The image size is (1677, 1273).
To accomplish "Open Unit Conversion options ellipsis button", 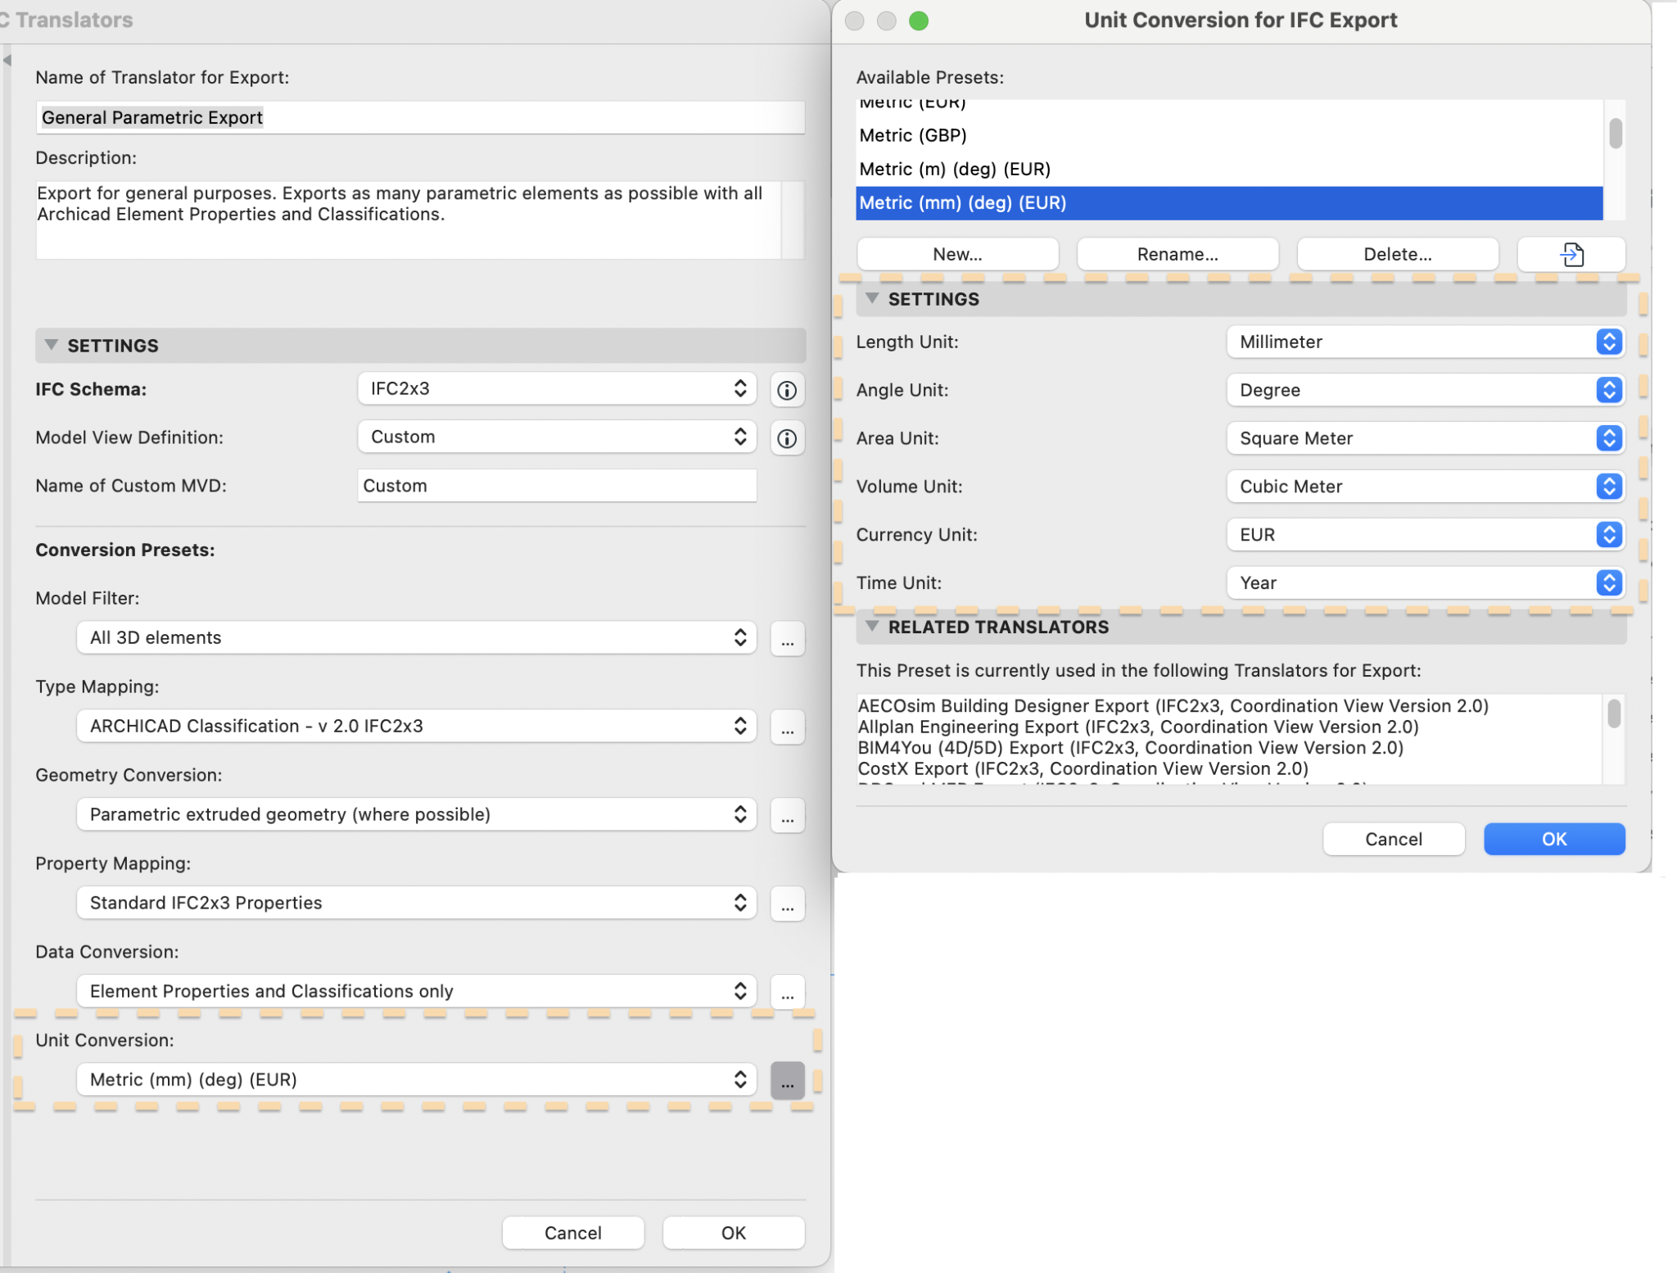I will (x=786, y=1080).
